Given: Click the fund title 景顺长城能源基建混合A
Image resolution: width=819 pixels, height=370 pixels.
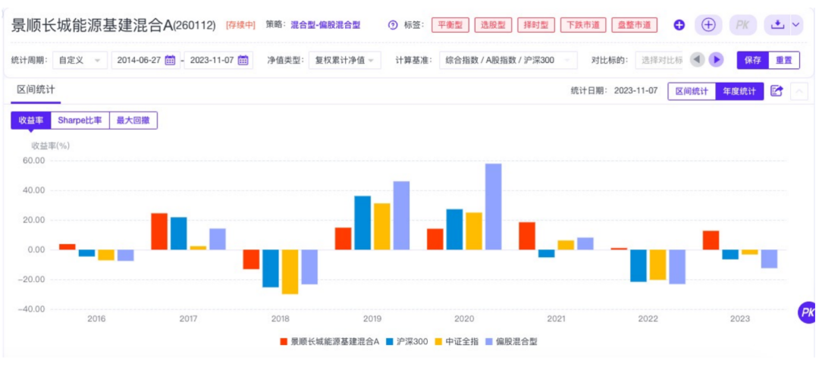Looking at the screenshot, I should [92, 25].
